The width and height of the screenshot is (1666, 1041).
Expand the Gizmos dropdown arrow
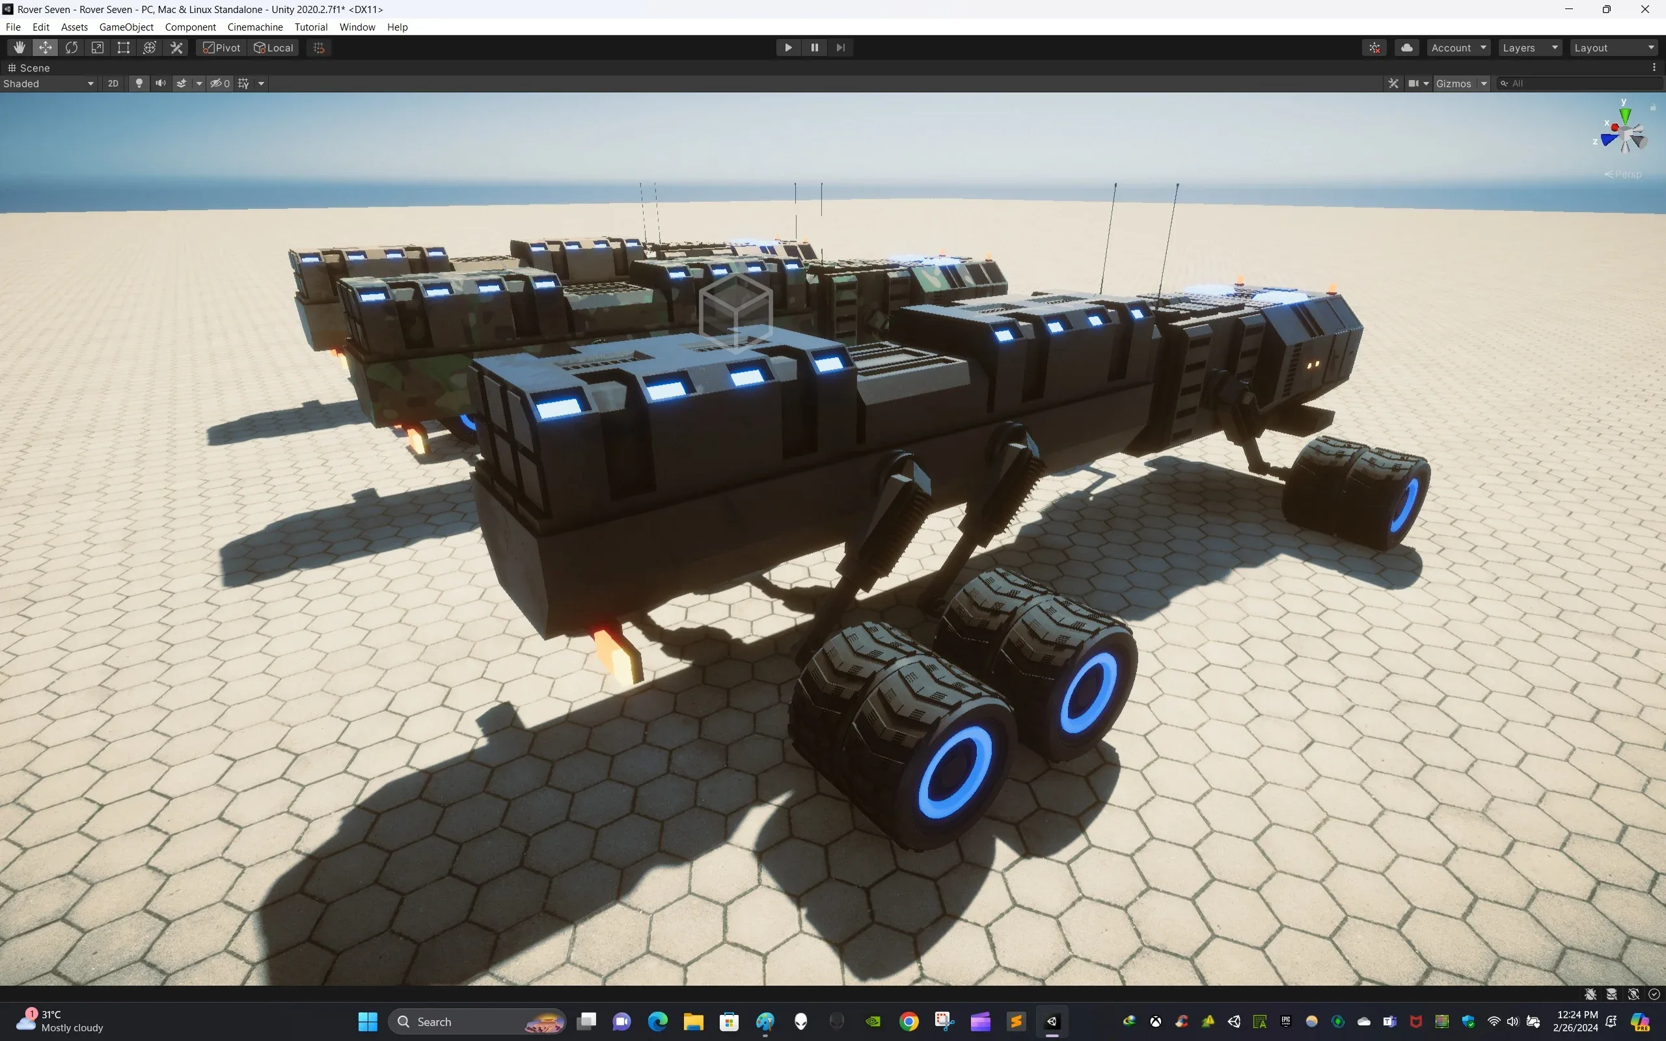pyautogui.click(x=1485, y=83)
